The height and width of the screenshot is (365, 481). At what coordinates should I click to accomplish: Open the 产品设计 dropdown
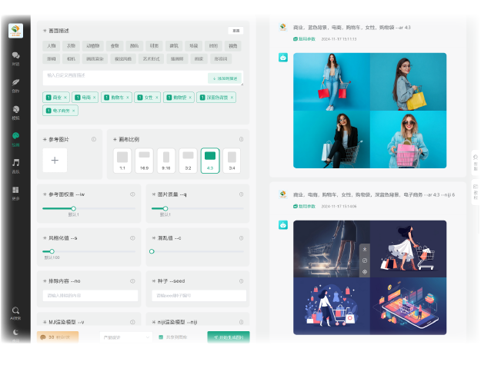(125, 337)
